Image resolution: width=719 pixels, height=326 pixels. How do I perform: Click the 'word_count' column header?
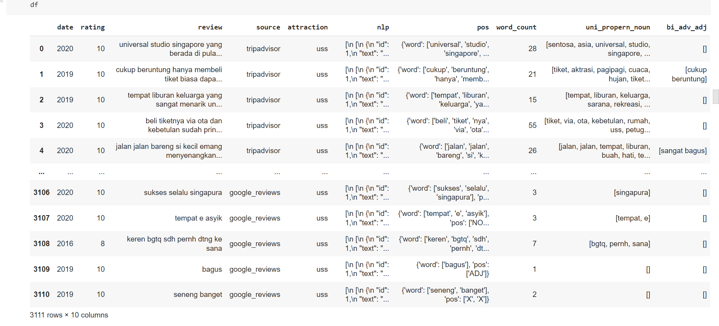[516, 27]
